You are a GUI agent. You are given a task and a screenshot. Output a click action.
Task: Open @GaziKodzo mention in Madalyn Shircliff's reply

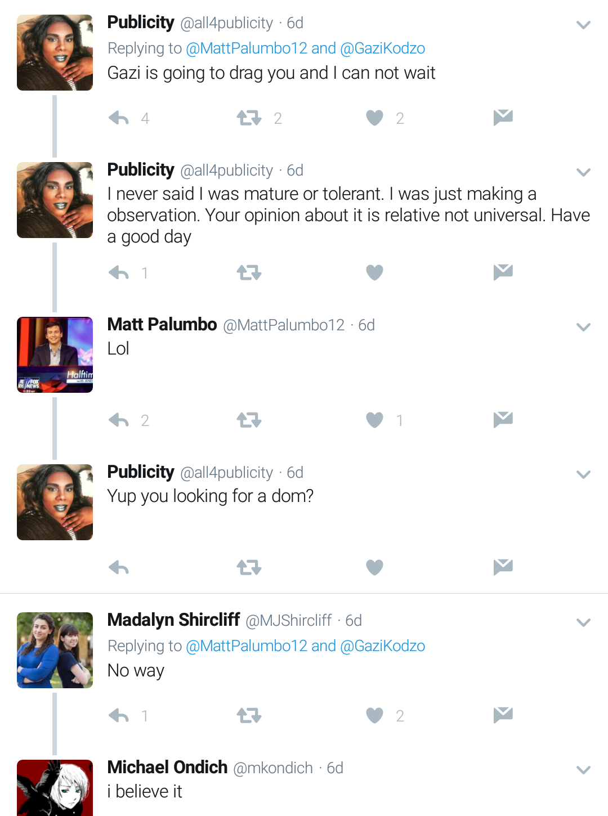383,646
